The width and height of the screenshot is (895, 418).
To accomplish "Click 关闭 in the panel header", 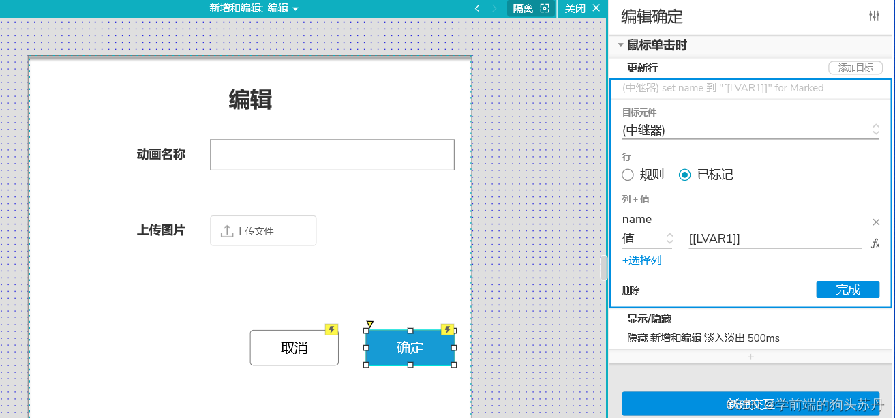I will [x=575, y=8].
